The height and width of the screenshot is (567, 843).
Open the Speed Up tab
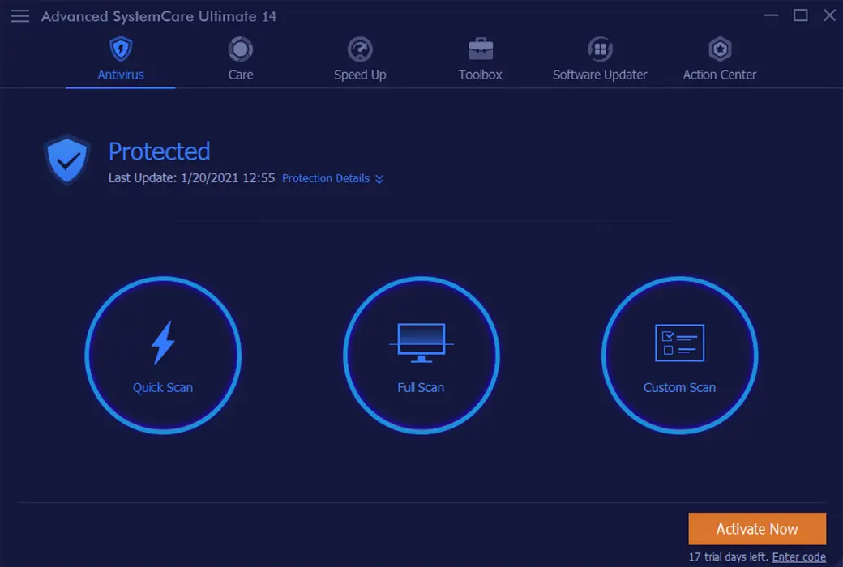click(360, 61)
